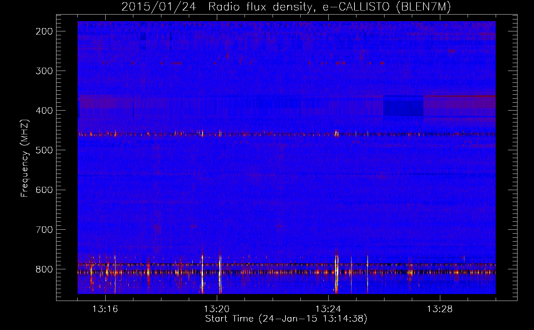Click the 'Start Time (24-Jan-15 13:14:38)' label
Viewport: 534px width, 330px height.
click(x=286, y=319)
